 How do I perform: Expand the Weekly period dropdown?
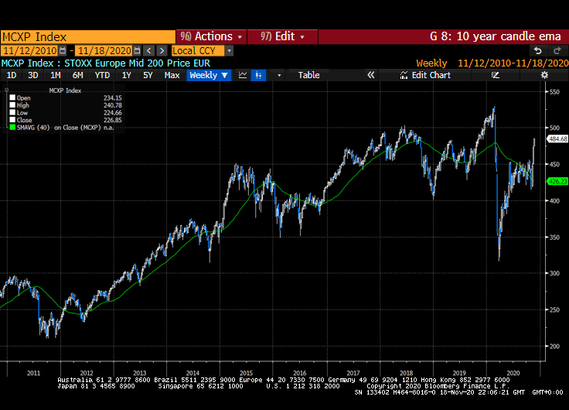209,75
